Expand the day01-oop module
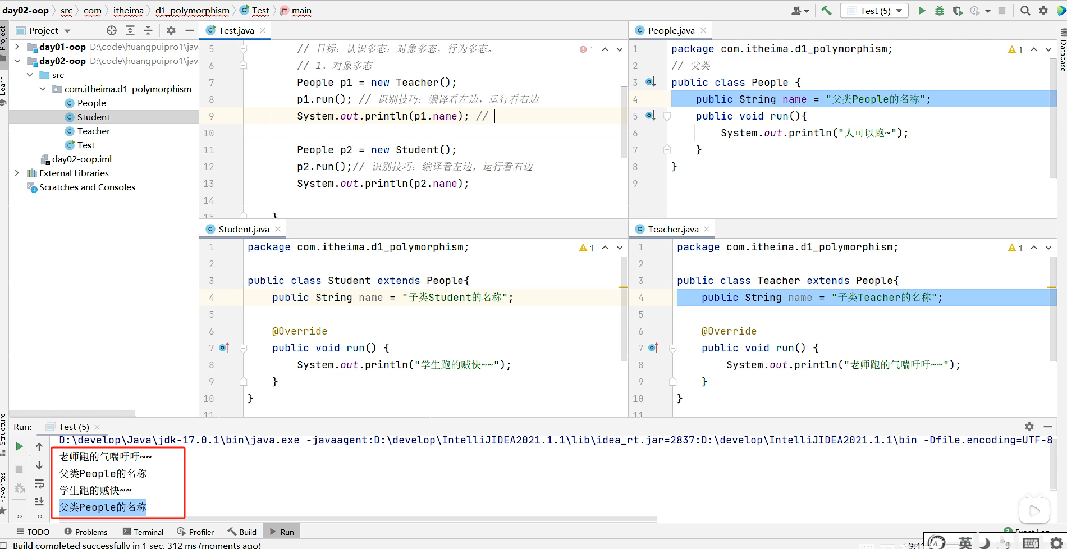This screenshot has height=549, width=1067. point(17,47)
